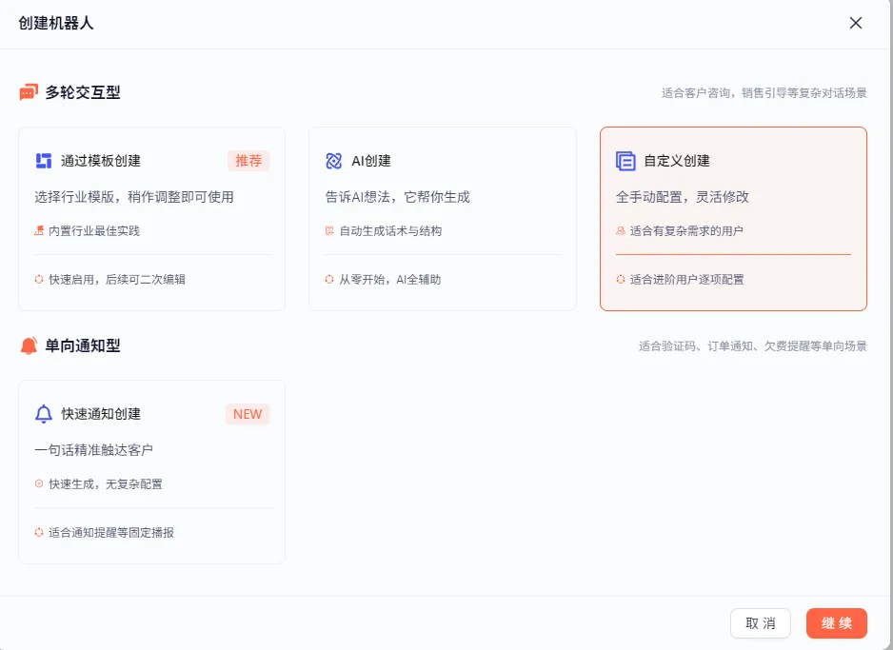Click text 自动生成话术与结构
Screen dimensions: 893x650
click(390, 230)
